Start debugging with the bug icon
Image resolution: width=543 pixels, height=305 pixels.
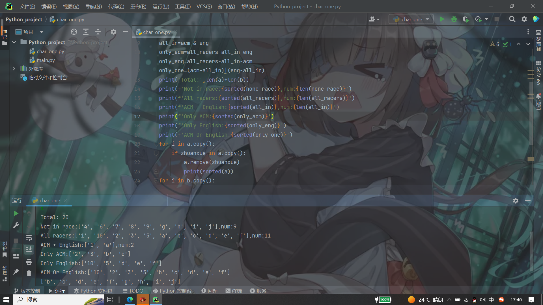(x=454, y=19)
